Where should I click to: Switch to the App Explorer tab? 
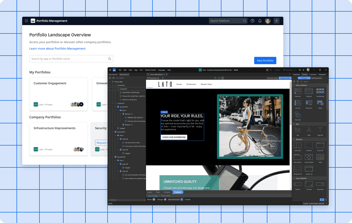[x=113, y=75]
